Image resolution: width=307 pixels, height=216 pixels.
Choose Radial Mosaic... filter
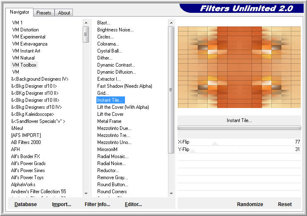point(113,156)
